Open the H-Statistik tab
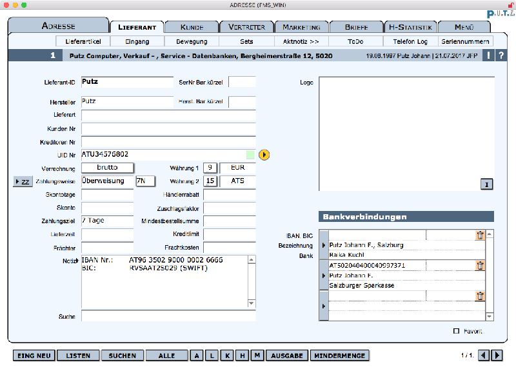This screenshot has width=516, height=369. coord(410,27)
